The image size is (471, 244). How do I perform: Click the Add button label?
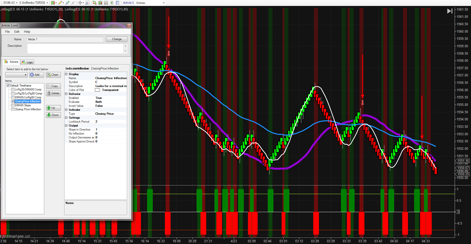tap(37, 75)
